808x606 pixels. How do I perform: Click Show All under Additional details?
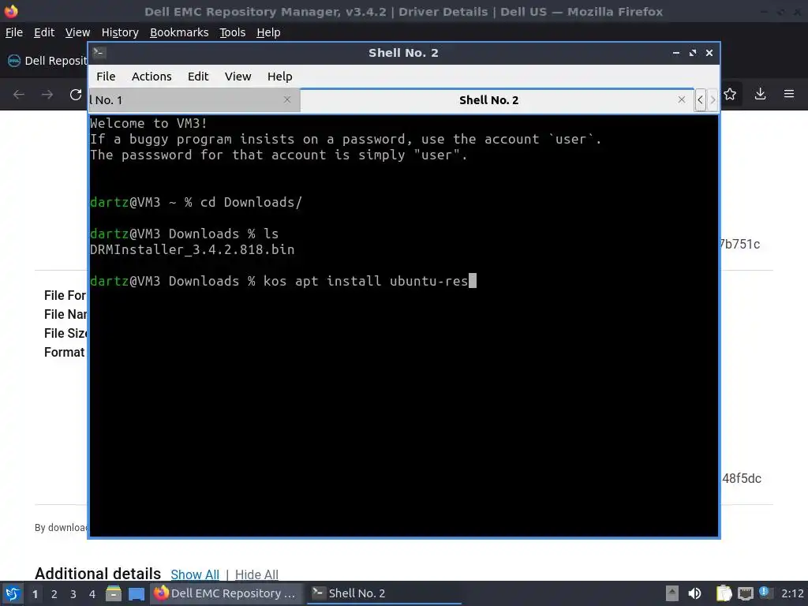pos(195,574)
